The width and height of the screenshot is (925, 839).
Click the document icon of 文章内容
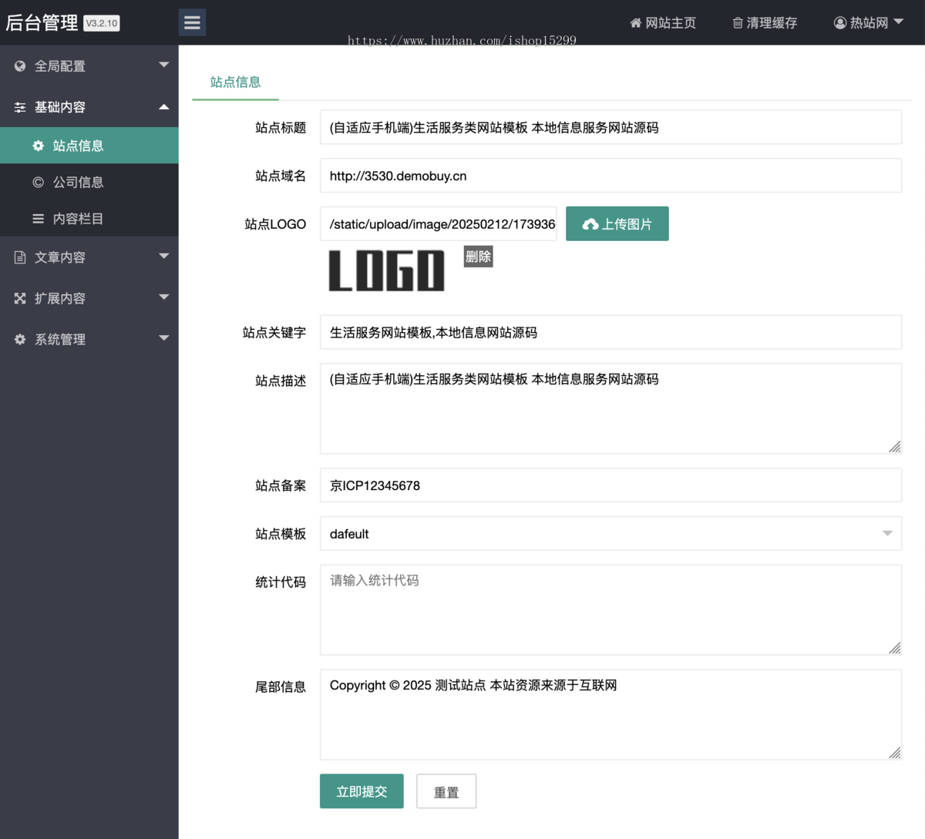point(20,257)
